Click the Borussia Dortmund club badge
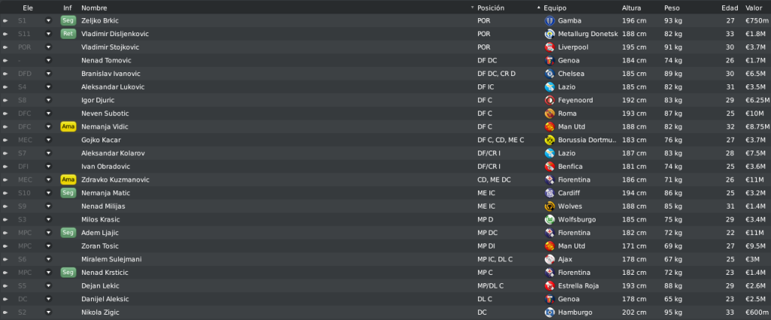The width and height of the screenshot is (771, 320). coord(549,140)
